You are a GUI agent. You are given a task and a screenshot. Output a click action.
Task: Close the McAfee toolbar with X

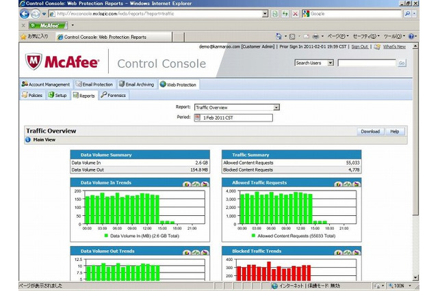[x=23, y=25]
